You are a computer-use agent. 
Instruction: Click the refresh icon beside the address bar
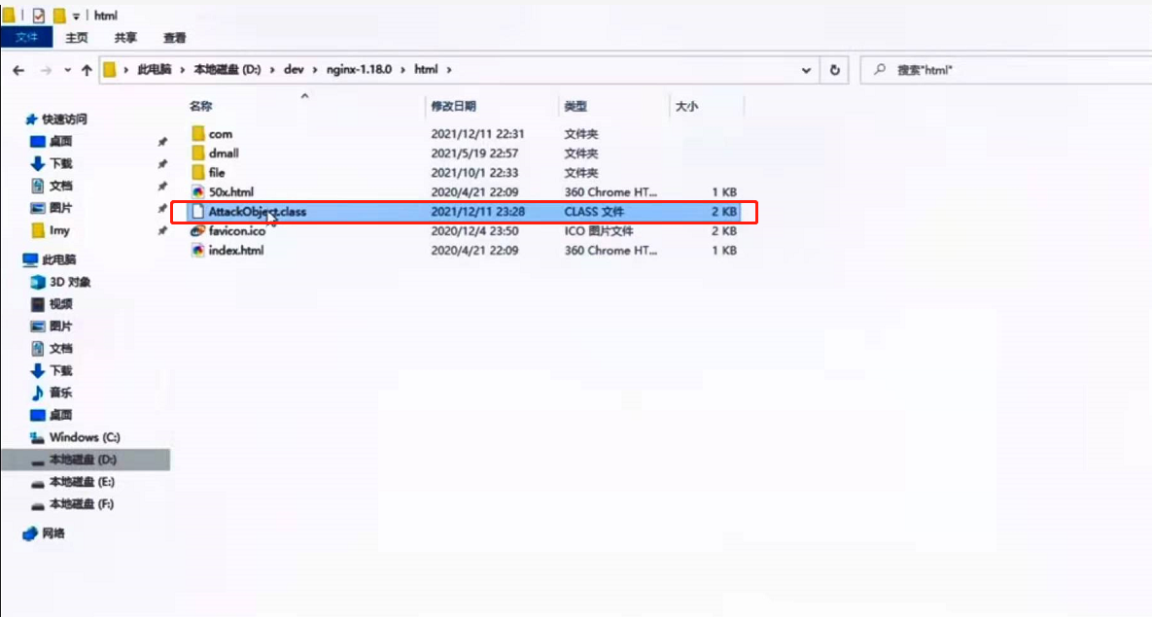[833, 69]
